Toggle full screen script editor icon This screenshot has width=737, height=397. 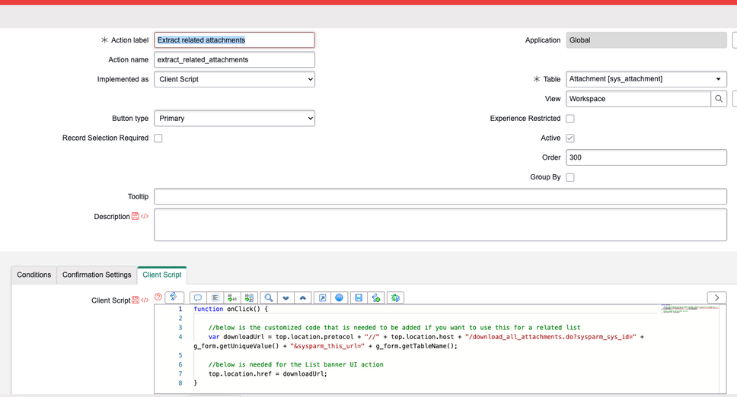323,297
